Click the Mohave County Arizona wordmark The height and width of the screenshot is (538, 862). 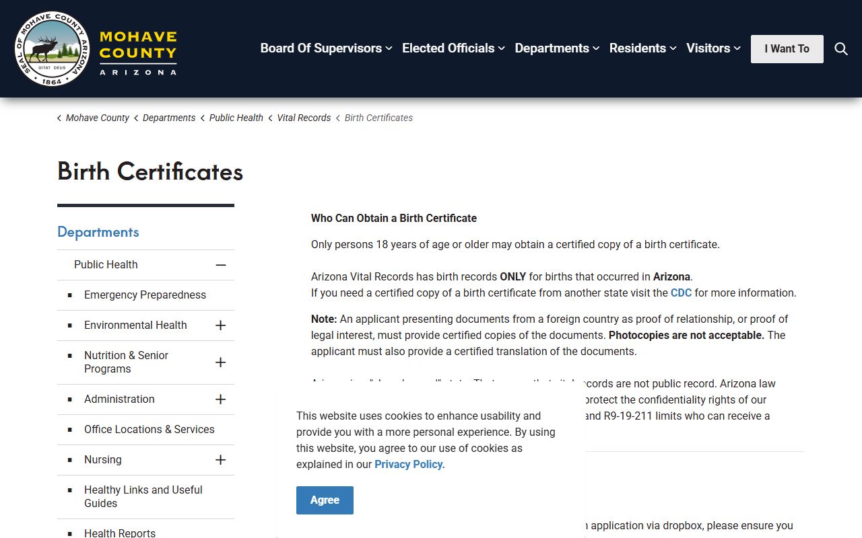tap(138, 52)
